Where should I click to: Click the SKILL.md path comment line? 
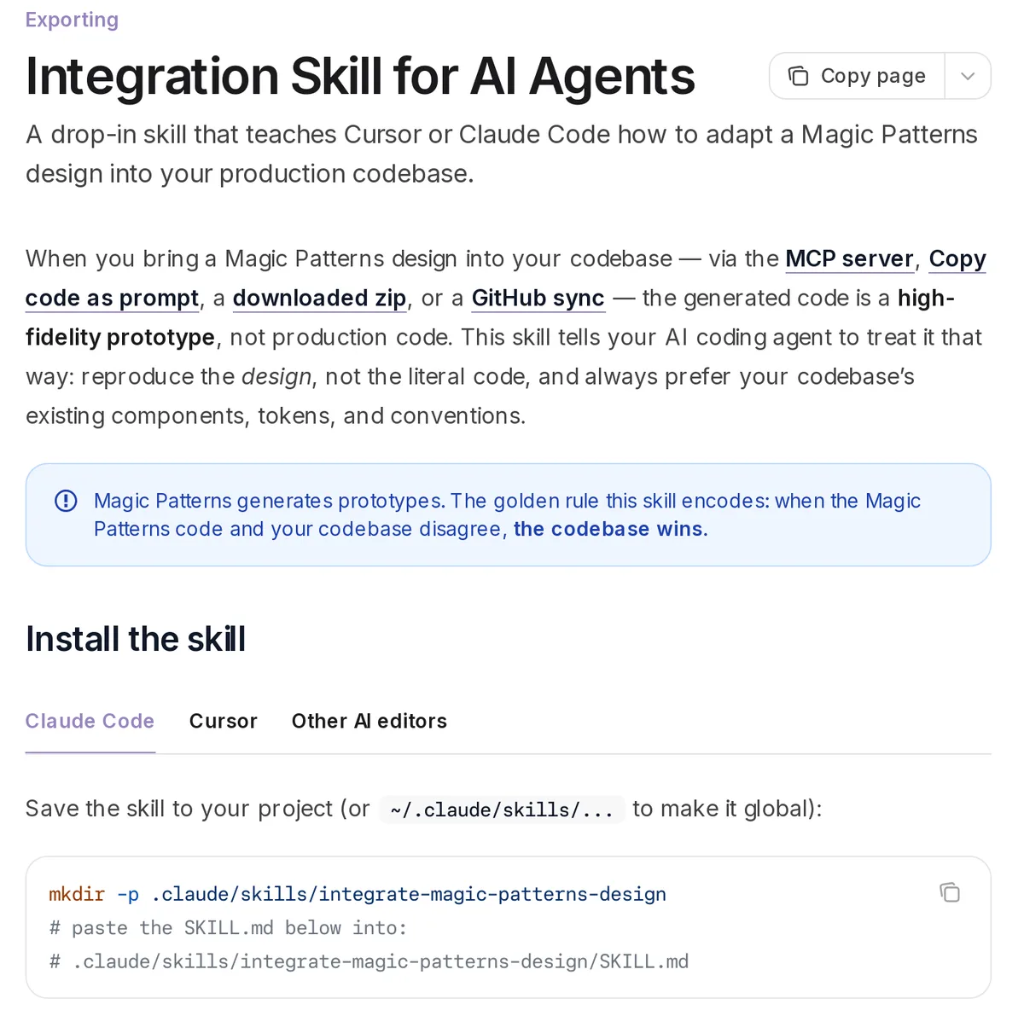[369, 961]
